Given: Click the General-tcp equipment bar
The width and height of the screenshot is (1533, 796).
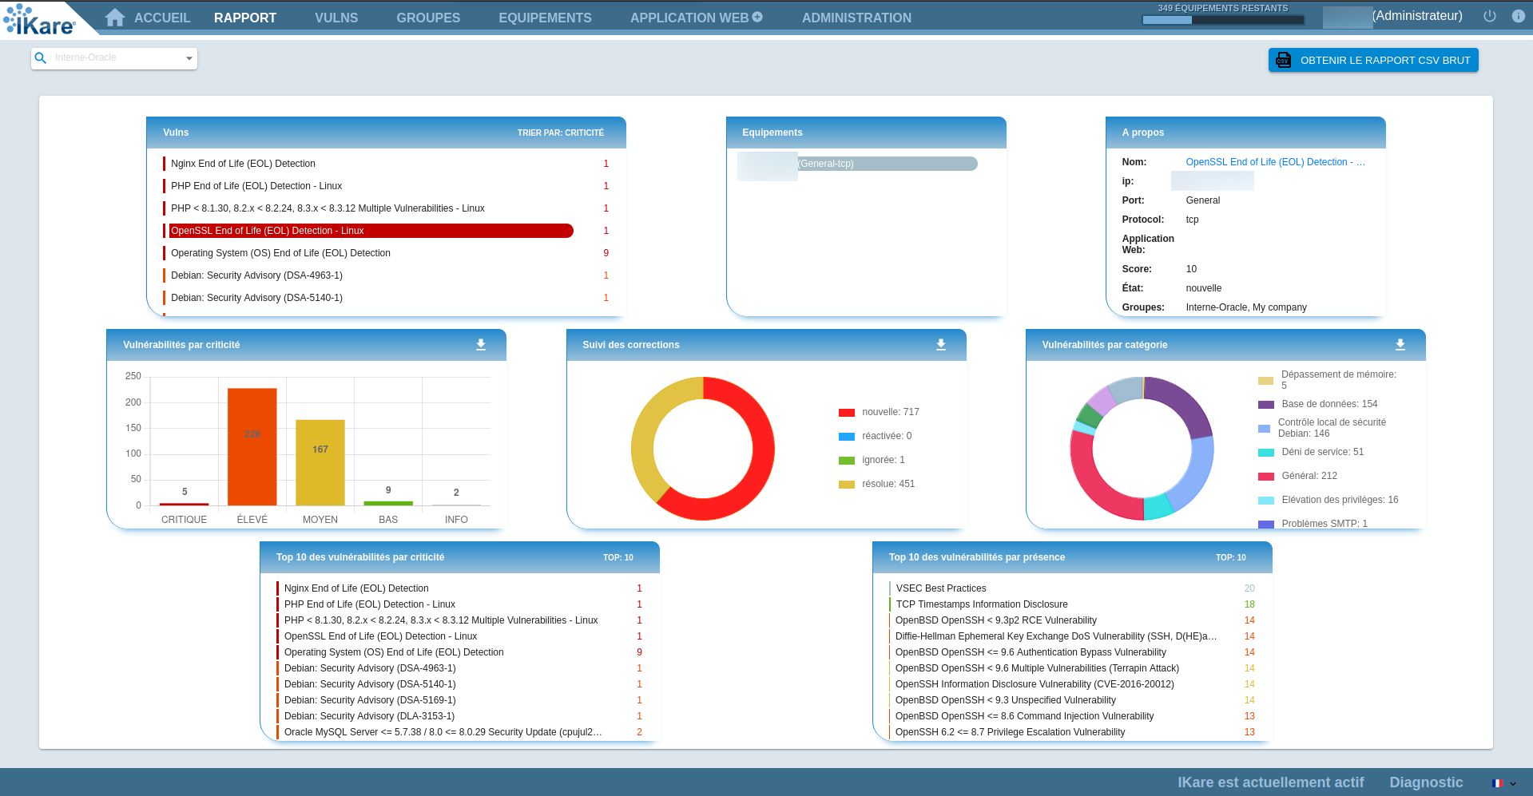Looking at the screenshot, I should 887,164.
